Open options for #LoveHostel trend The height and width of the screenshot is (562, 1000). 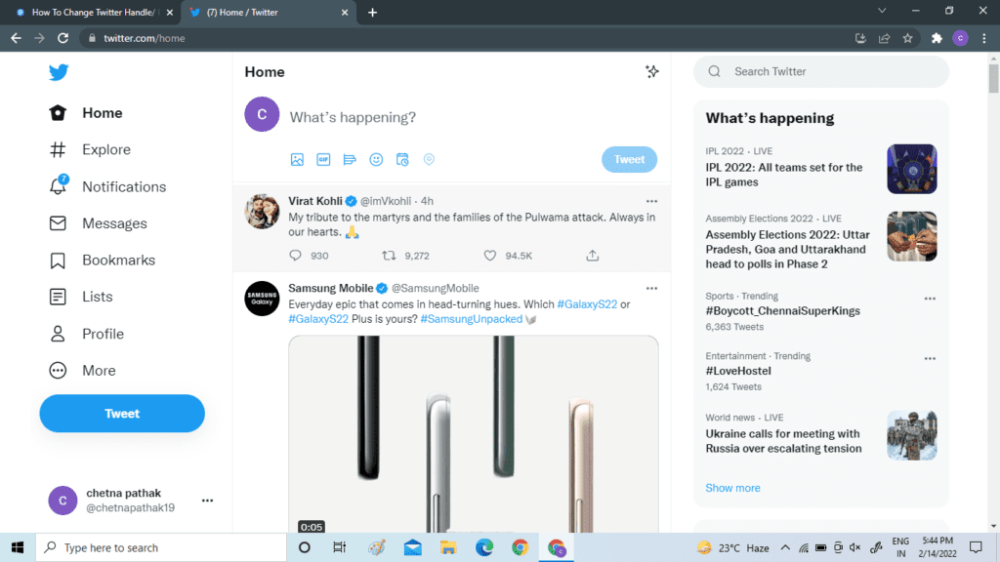tap(930, 358)
